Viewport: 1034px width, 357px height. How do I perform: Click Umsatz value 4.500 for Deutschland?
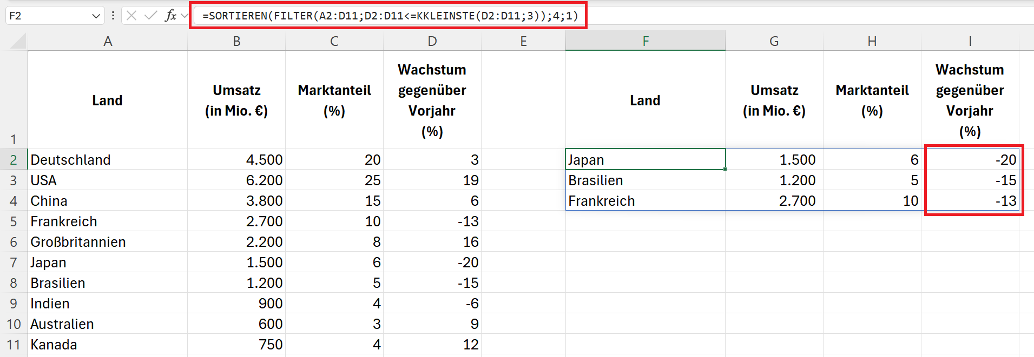click(x=236, y=160)
